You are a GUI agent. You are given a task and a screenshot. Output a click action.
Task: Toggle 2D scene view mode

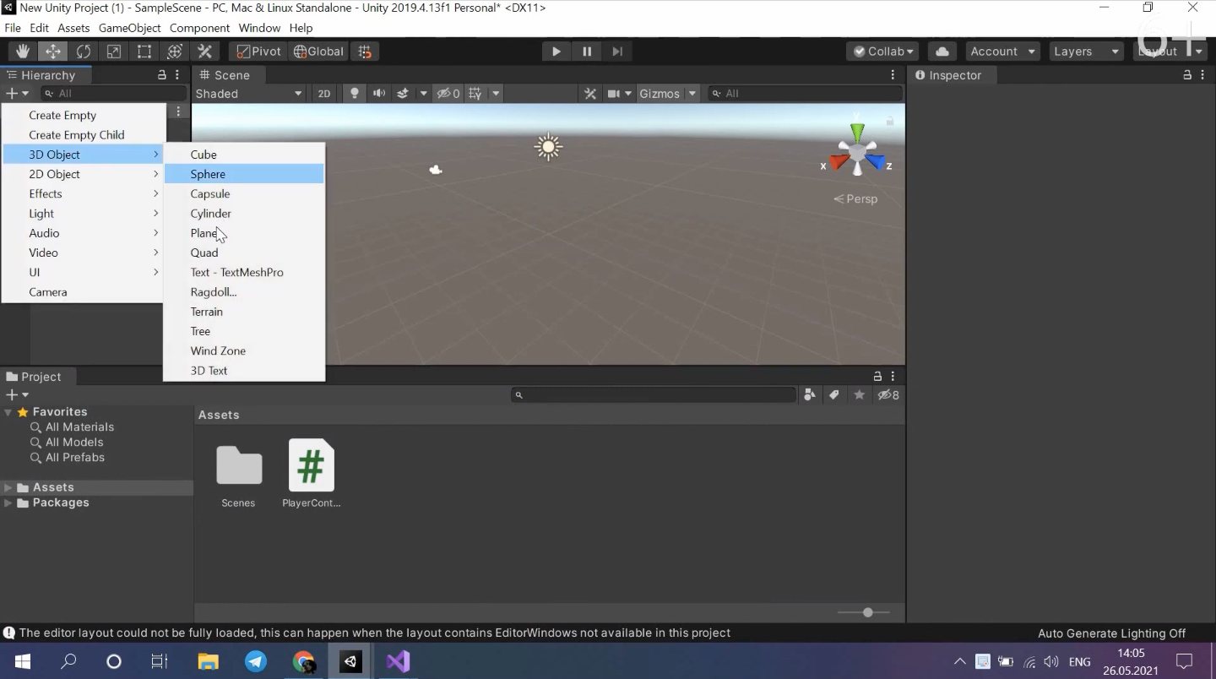(x=323, y=94)
